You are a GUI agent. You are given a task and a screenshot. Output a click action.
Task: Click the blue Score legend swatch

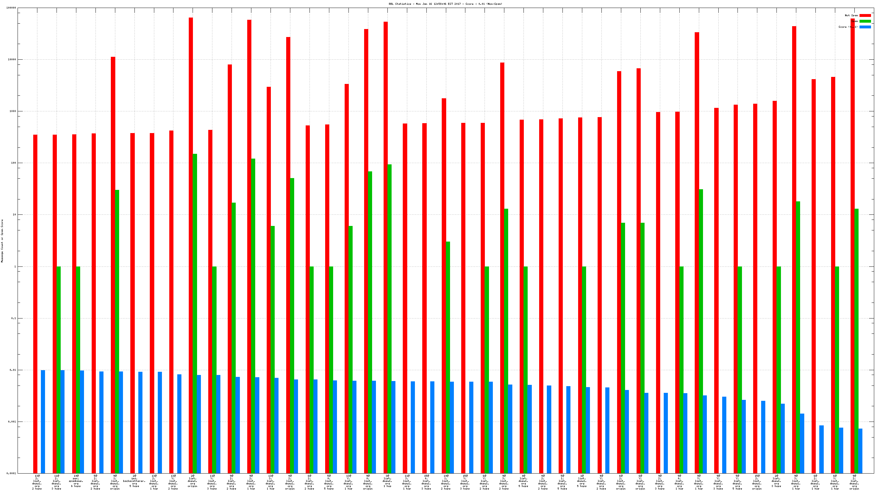[865, 27]
